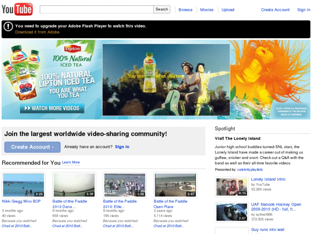Click Download it from Adobe link
The width and height of the screenshot is (312, 234).
click(x=38, y=32)
